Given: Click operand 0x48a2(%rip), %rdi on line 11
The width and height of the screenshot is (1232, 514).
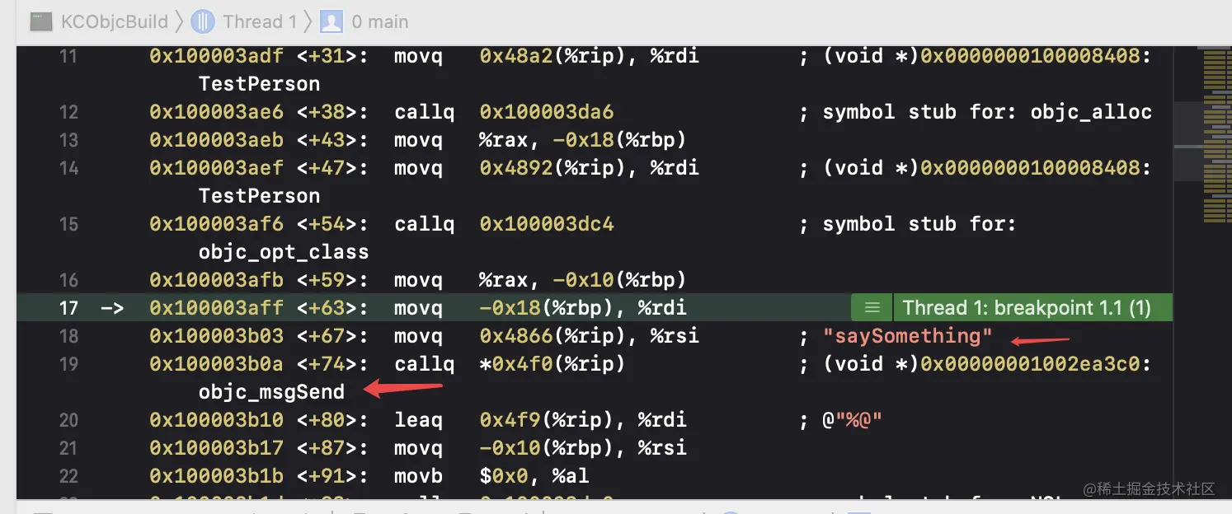Looking at the screenshot, I should [590, 56].
